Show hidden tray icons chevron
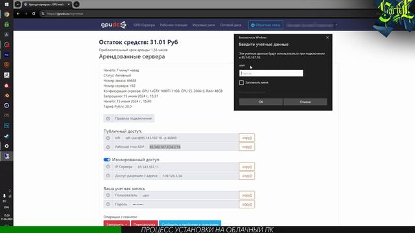The image size is (415, 233). coord(10,190)
